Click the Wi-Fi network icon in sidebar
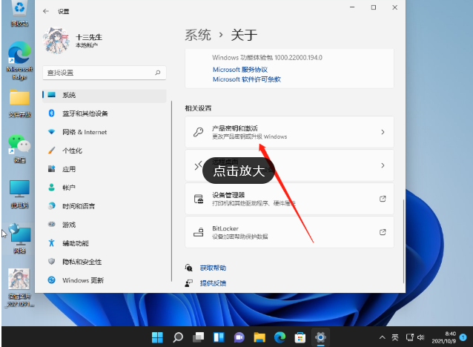 [52, 132]
